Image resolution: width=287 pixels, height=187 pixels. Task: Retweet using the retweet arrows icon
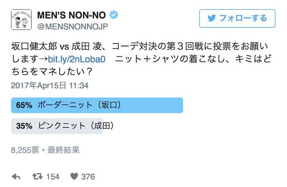pyautogui.click(x=38, y=176)
